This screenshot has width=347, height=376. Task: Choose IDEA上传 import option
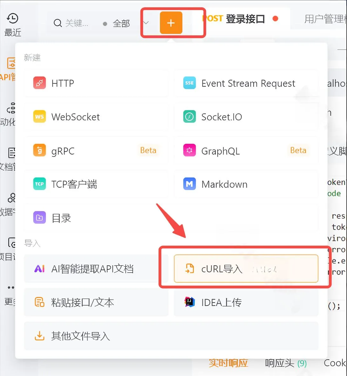(246, 302)
